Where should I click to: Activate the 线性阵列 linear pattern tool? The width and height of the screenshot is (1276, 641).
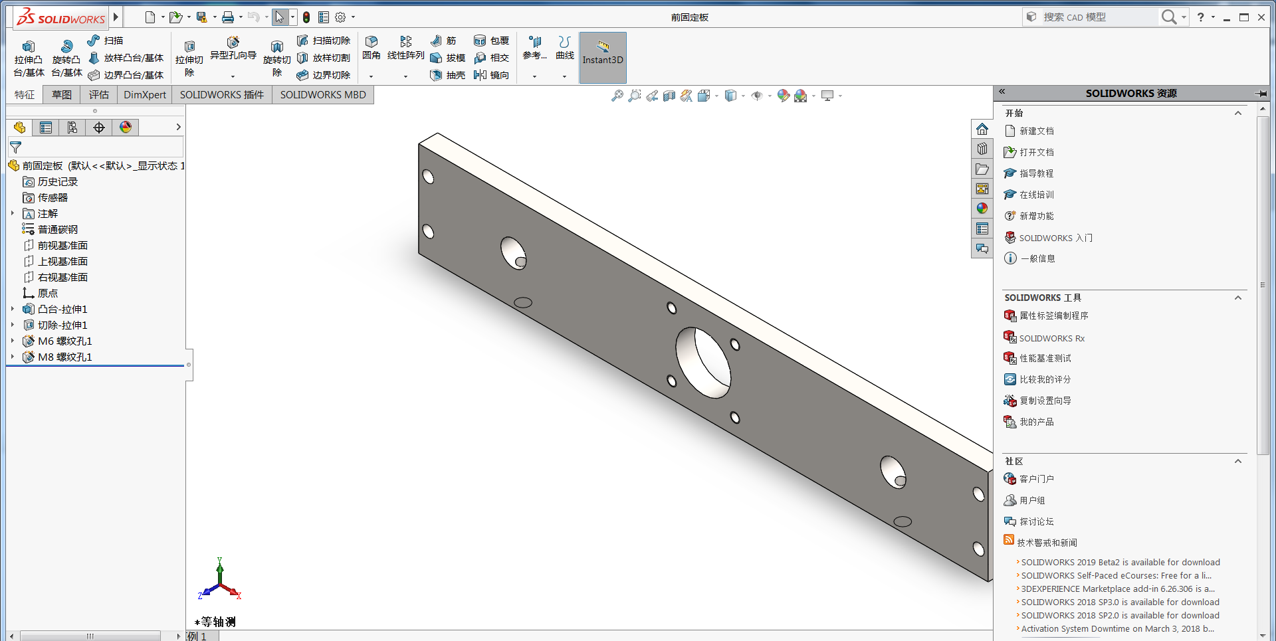tap(406, 48)
